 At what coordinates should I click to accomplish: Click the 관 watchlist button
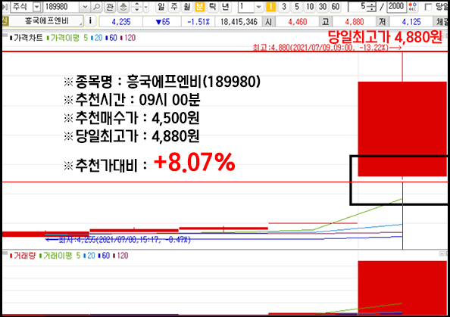coord(110,6)
